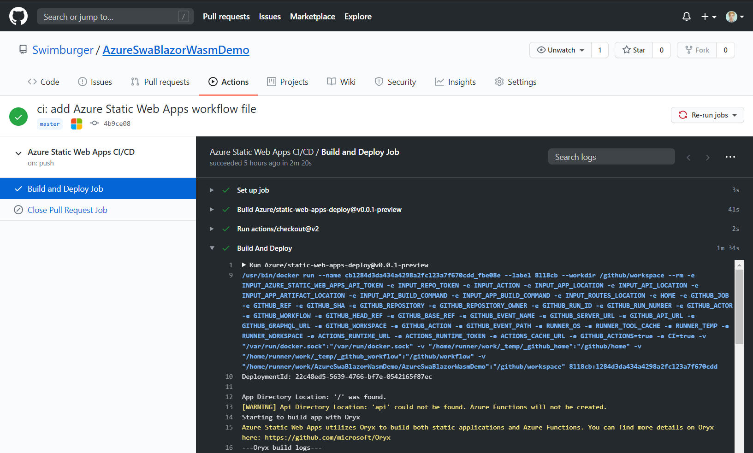The height and width of the screenshot is (453, 753).
Task: Open the GitHub home logo
Action: coord(18,16)
